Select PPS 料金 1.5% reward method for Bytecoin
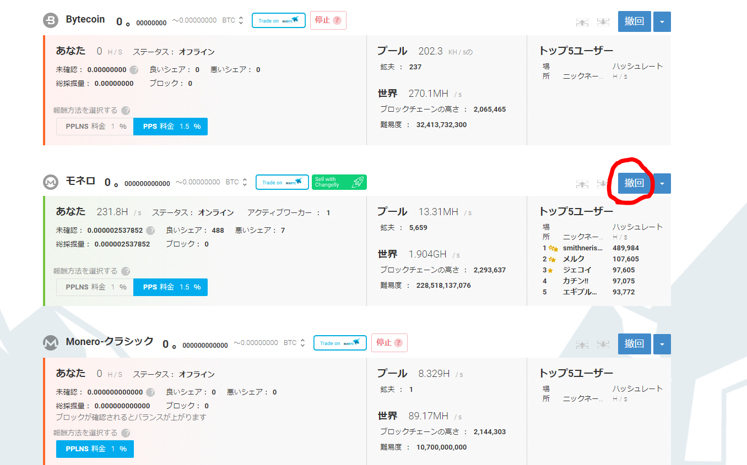Screen dimensions: 747x465 coord(171,127)
